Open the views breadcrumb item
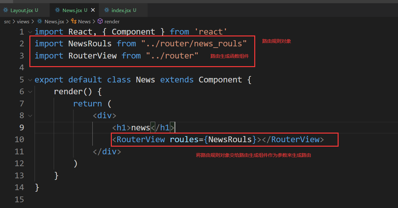 coord(23,21)
